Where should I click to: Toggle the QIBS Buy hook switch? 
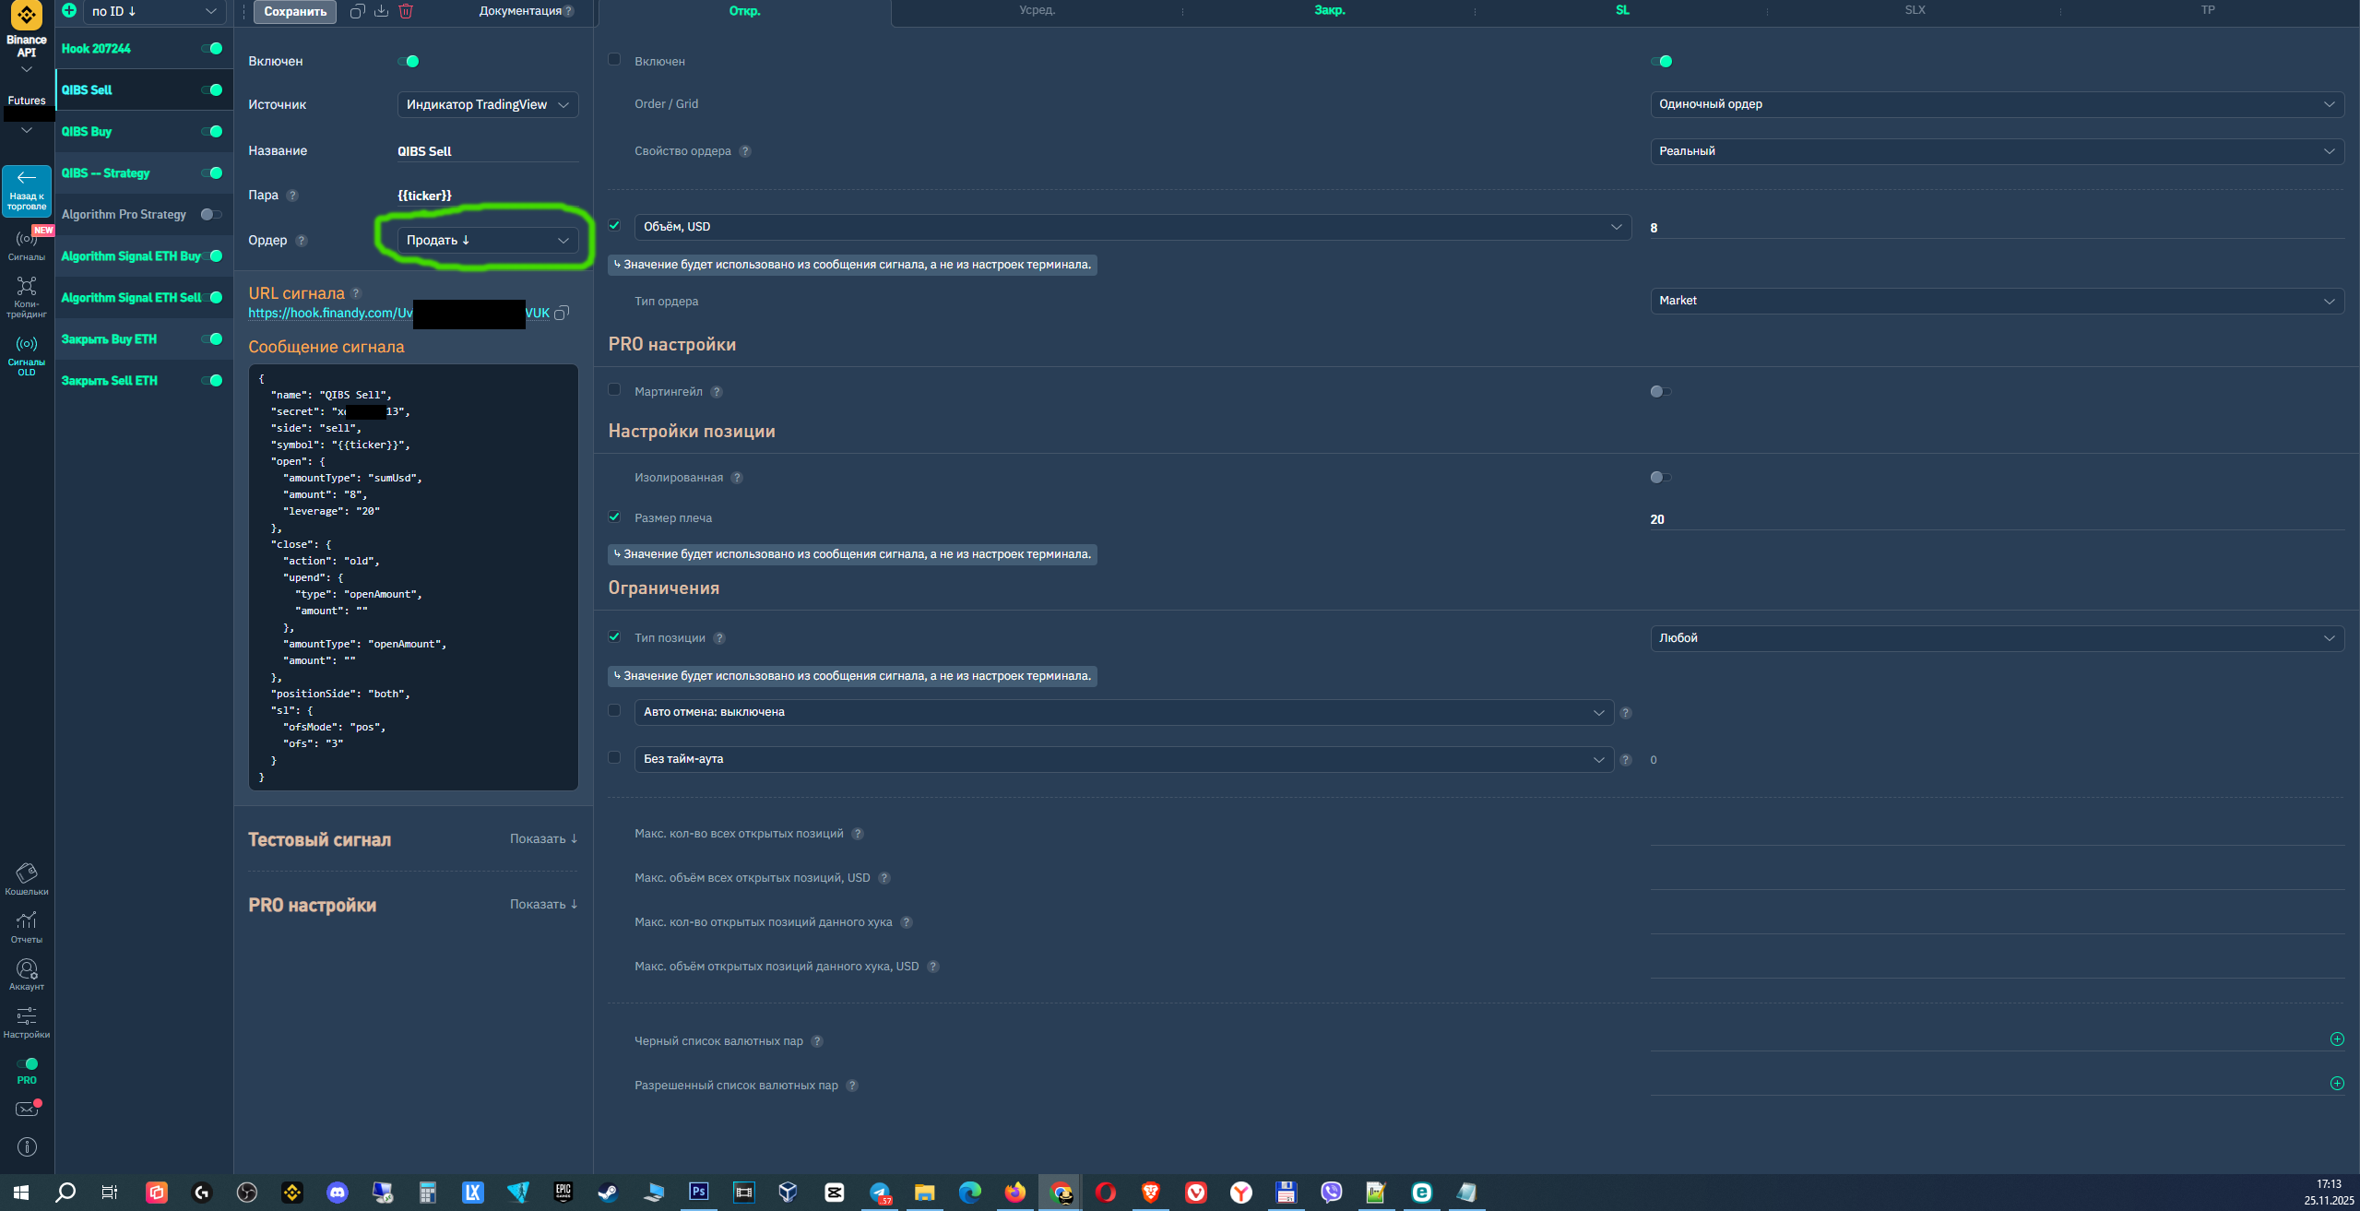pos(212,131)
